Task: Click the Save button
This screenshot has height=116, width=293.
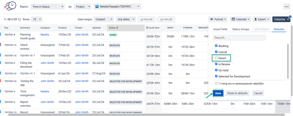Action: pos(218,93)
